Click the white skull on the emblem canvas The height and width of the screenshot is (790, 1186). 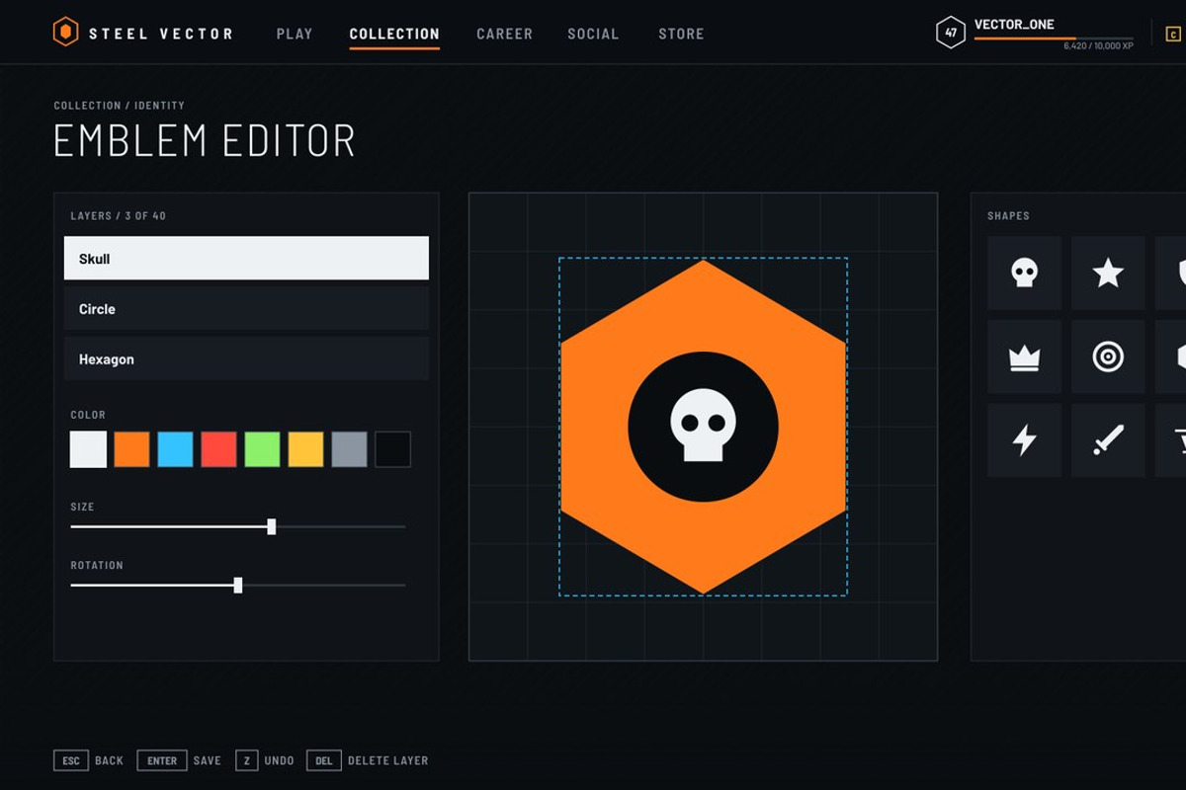click(703, 425)
